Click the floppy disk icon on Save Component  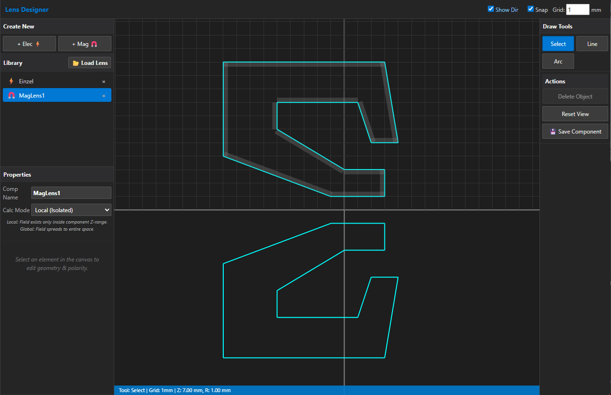[x=553, y=132]
